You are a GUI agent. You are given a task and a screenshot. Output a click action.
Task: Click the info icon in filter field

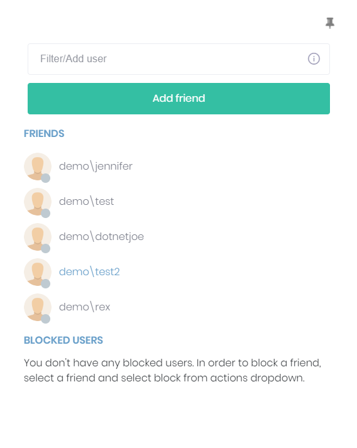(x=314, y=59)
